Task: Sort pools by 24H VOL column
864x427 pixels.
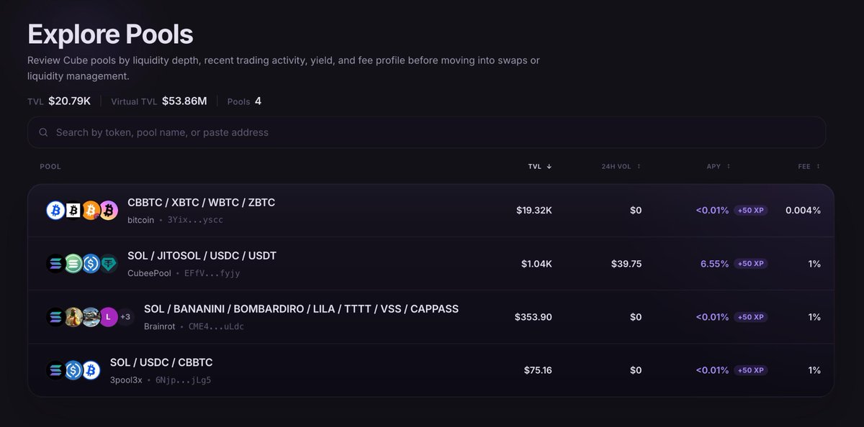Action: 621,167
